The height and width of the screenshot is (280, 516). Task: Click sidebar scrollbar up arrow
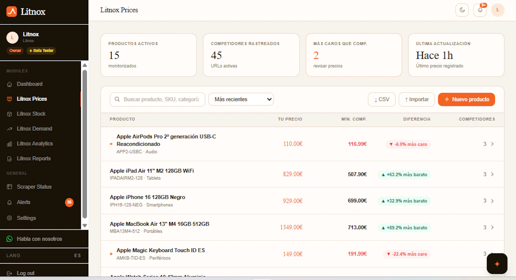tap(85, 65)
